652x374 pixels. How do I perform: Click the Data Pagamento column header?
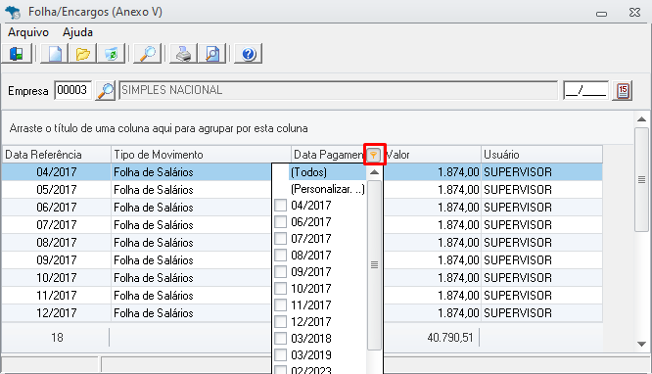coord(329,155)
